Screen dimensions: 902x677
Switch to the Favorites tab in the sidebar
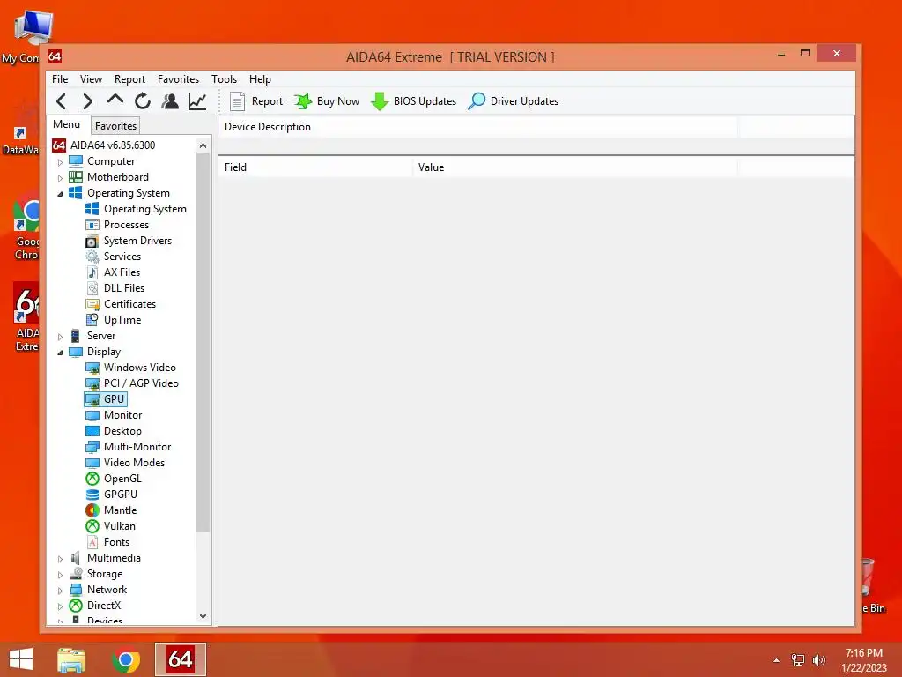[115, 125]
